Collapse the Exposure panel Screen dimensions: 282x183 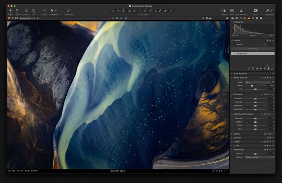(232, 94)
